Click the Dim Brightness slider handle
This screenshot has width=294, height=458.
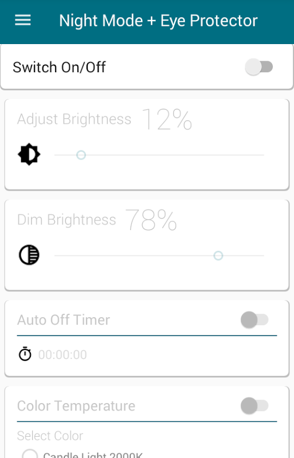click(218, 255)
